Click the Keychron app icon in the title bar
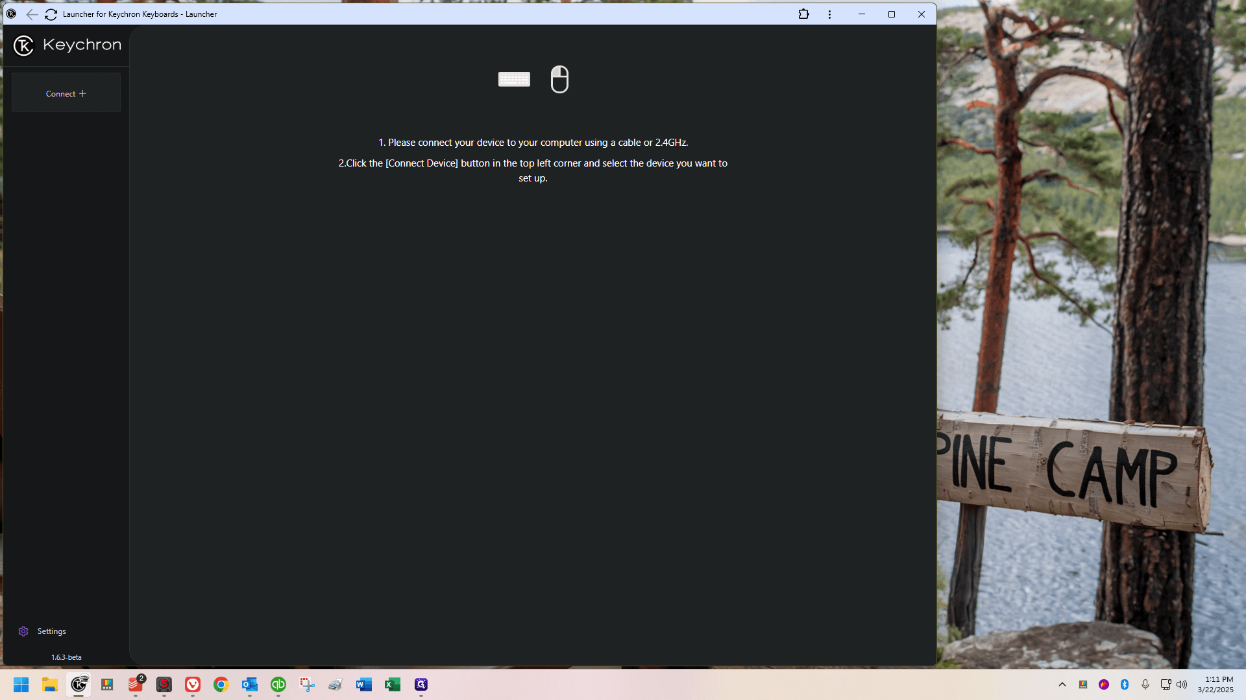 (x=11, y=14)
